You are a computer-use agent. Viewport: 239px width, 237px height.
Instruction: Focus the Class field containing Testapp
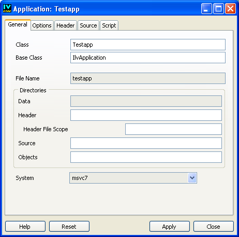(148, 45)
